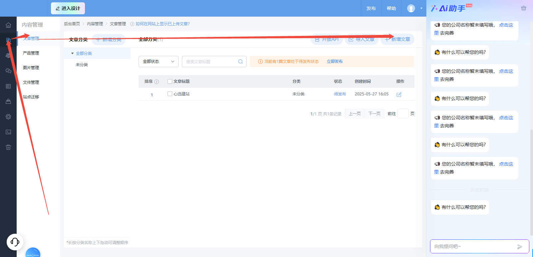
Task: Open the list form icon in sidebar
Action: tap(8, 86)
